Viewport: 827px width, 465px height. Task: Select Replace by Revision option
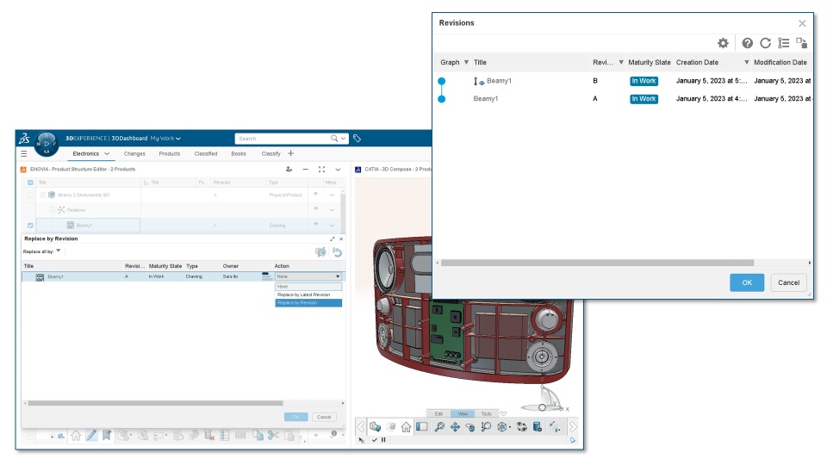click(308, 303)
